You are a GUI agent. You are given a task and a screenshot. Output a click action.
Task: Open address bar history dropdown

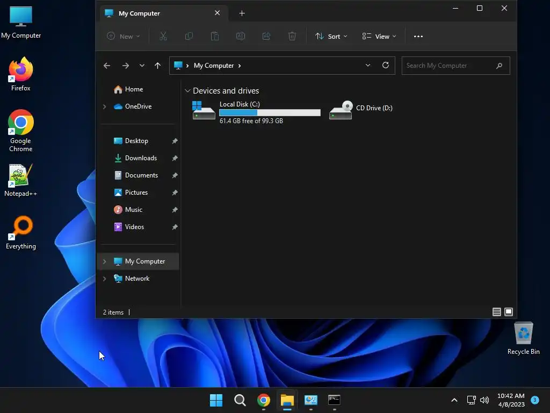point(367,65)
